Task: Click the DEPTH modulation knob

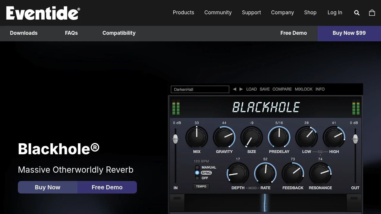Action: (238, 173)
